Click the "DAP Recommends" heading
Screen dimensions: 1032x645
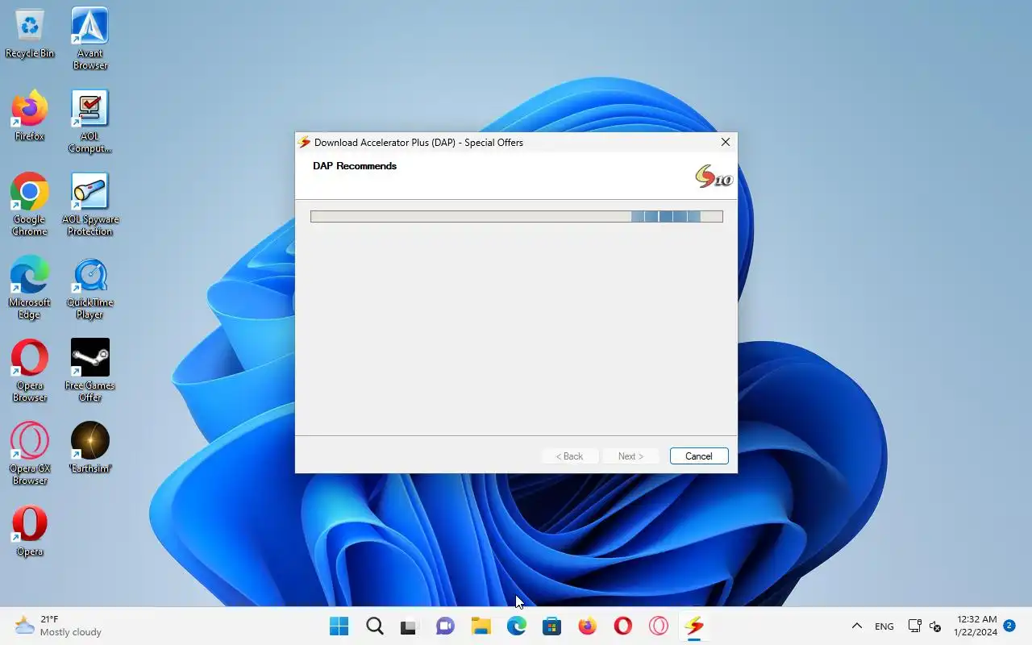coord(355,166)
